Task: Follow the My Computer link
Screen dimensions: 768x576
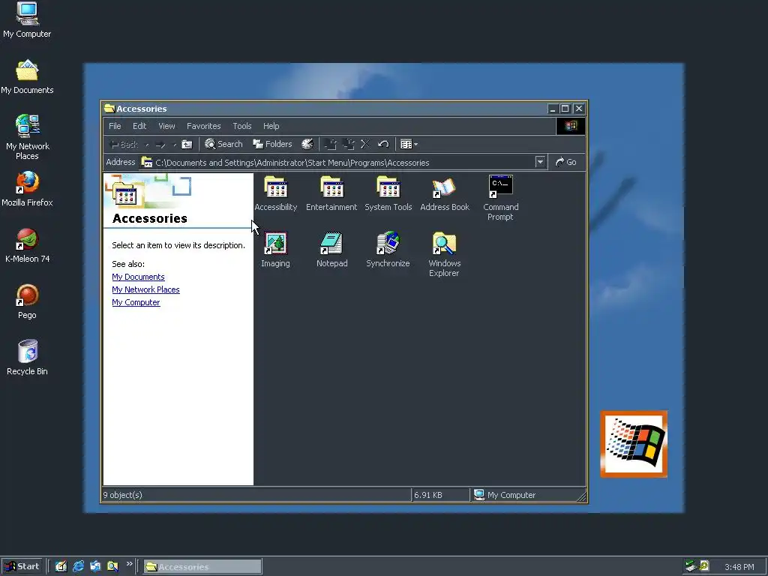Action: point(136,302)
